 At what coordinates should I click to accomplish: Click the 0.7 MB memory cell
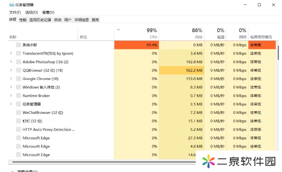click(x=182, y=96)
